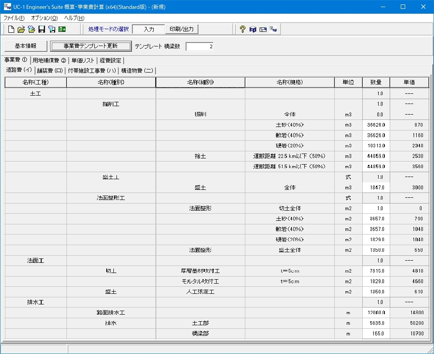
Task: Click unit price 1160 cell
Action: coord(409,135)
